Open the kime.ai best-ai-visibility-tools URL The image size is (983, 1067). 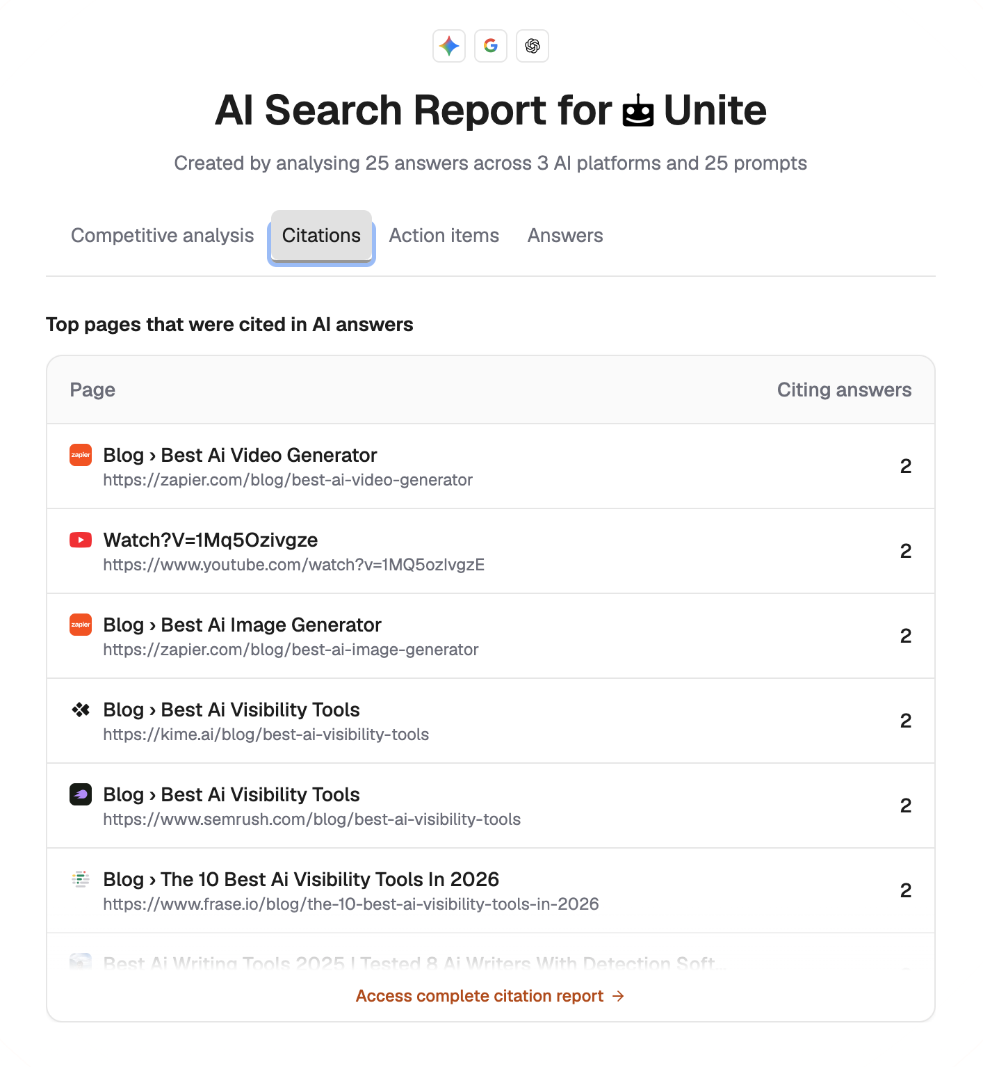tap(266, 735)
